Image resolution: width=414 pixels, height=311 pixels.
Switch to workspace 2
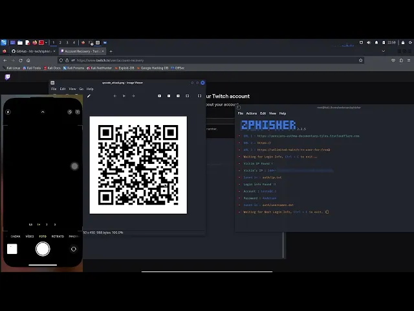(60, 43)
